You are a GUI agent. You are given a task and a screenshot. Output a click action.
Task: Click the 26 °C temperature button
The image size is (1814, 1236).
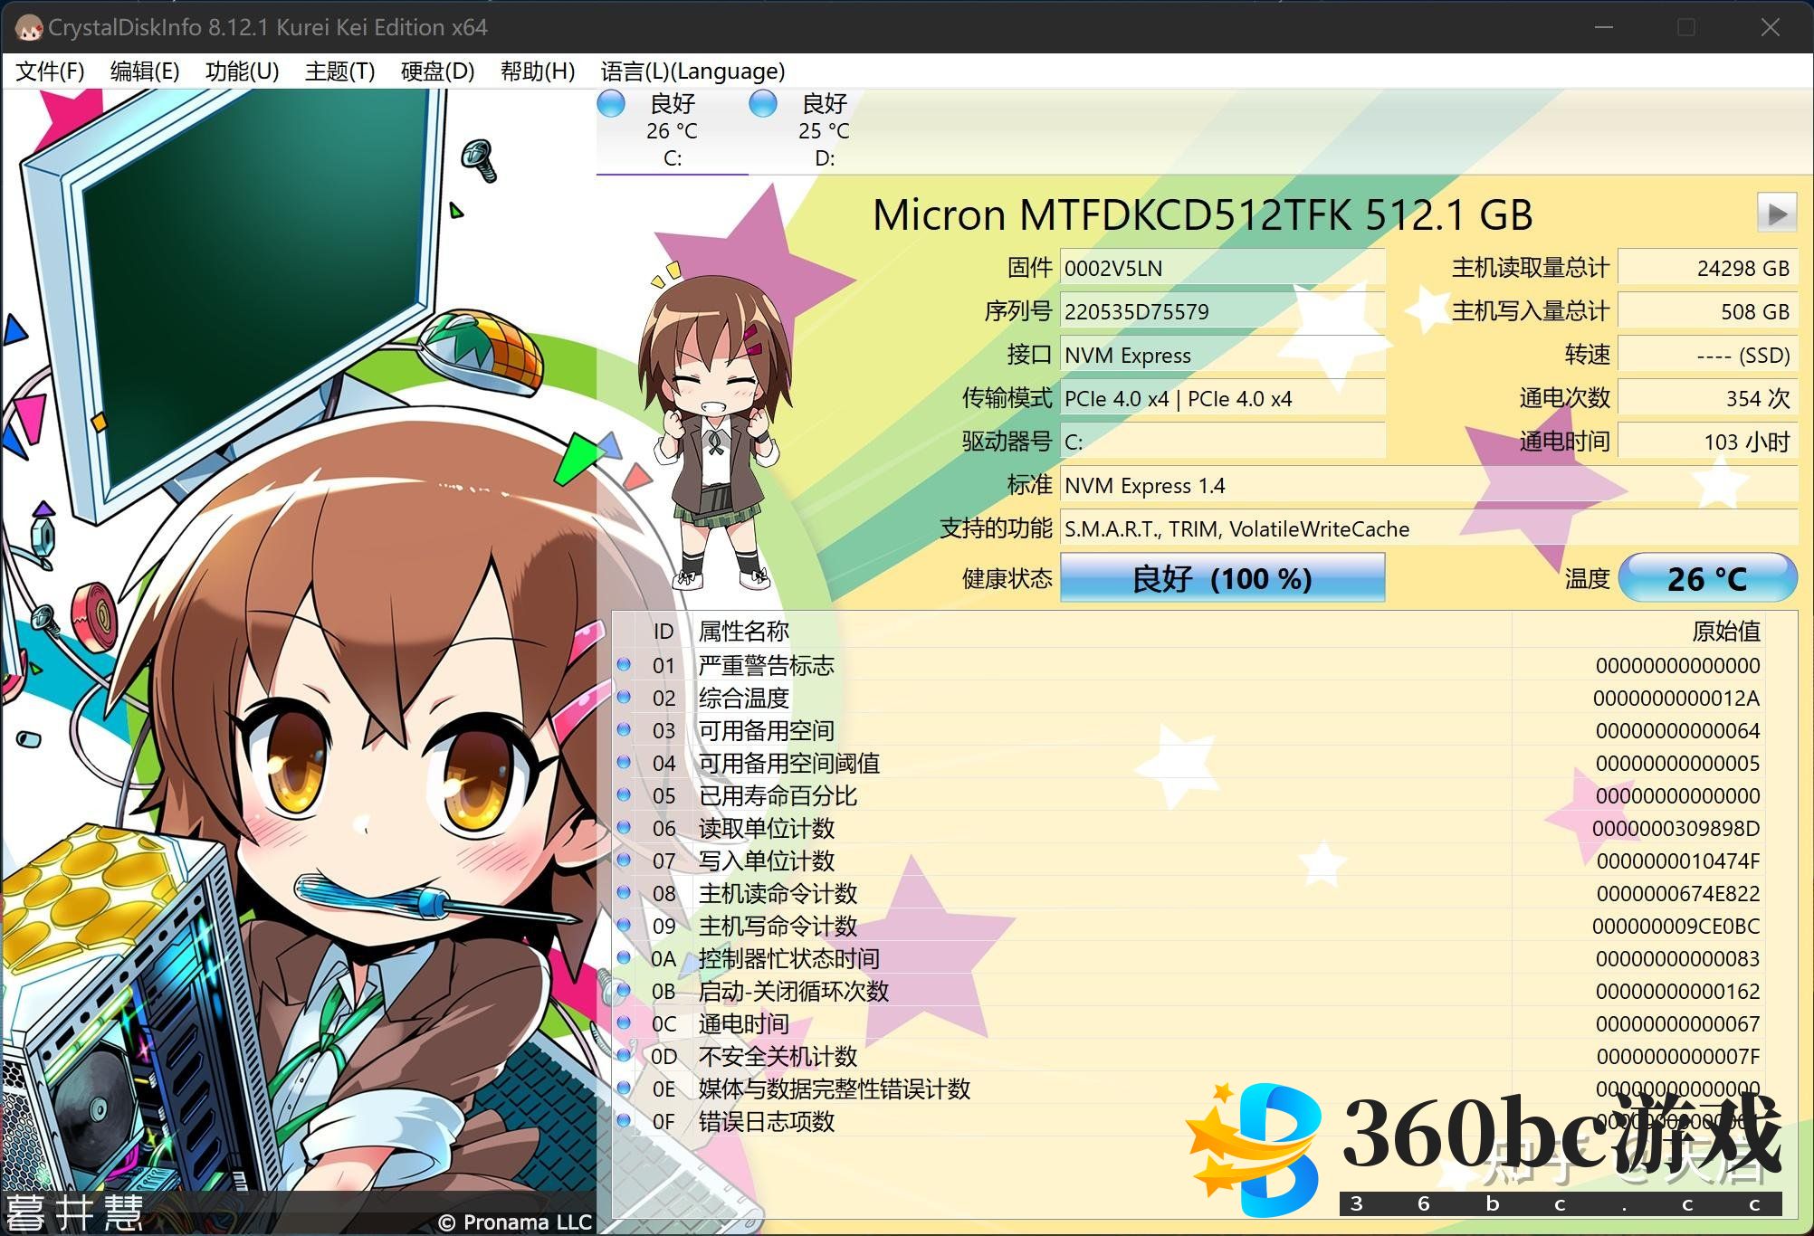[x=1706, y=578]
